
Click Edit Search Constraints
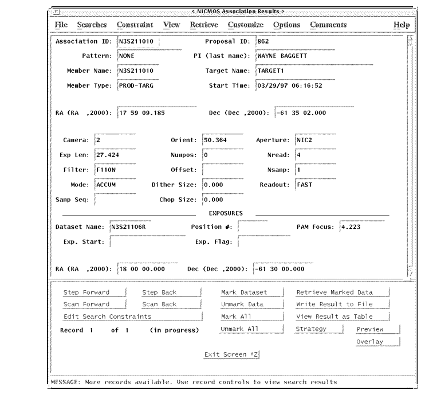tap(107, 317)
